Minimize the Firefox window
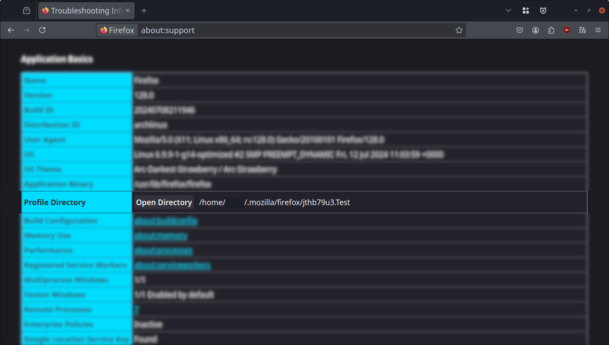This screenshot has height=345, width=609. tap(576, 10)
